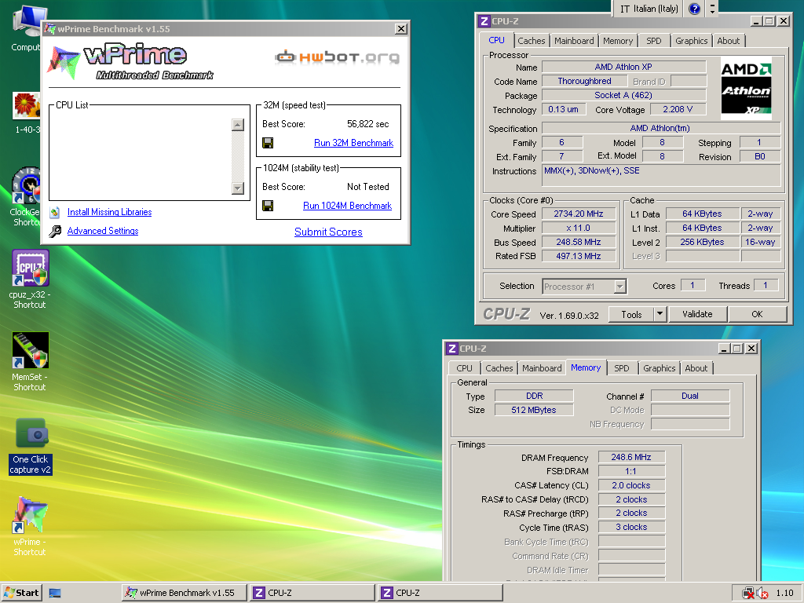Click the DRAM Frequency value 248.6 MHz
The height and width of the screenshot is (603, 804).
(631, 457)
